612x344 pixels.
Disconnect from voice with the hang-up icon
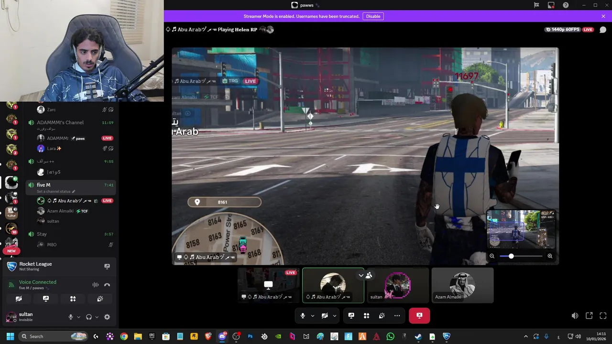(107, 285)
